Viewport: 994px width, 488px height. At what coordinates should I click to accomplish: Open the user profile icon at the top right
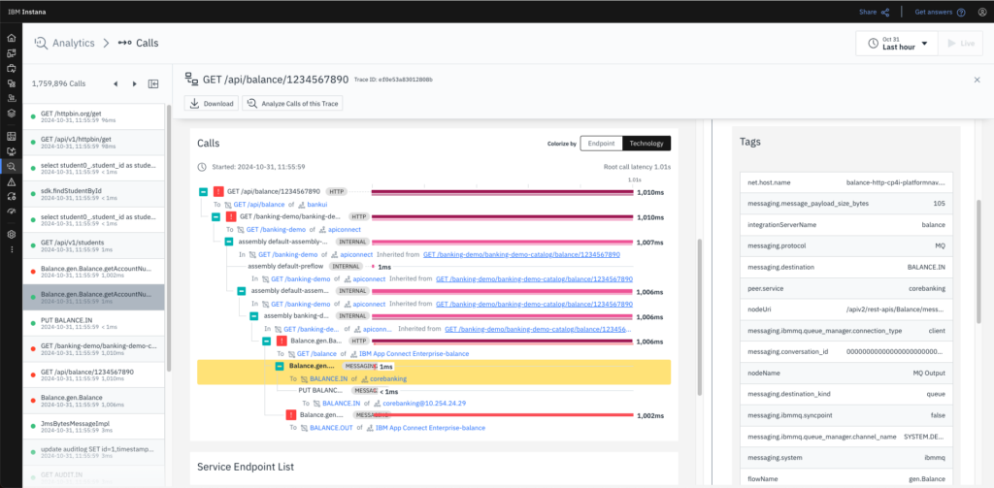click(982, 12)
